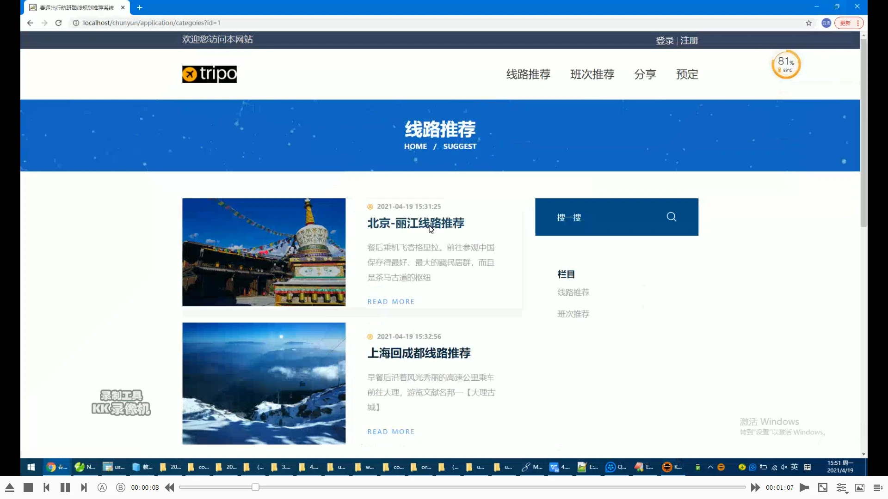The image size is (888, 499).
Task: Open the player equalizer settings dropdown
Action: pyautogui.click(x=841, y=488)
